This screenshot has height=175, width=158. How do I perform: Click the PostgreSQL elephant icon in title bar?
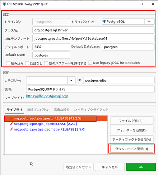[4, 4]
